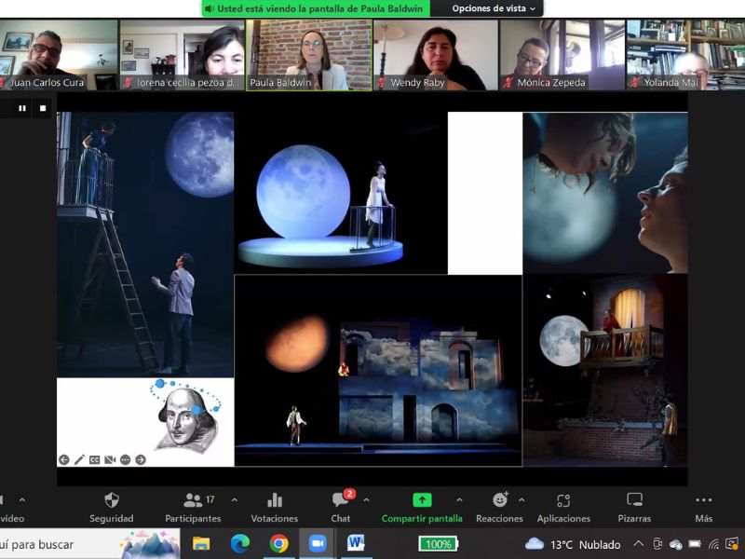The width and height of the screenshot is (745, 559).
Task: Click the tray battery status icon
Action: click(695, 544)
